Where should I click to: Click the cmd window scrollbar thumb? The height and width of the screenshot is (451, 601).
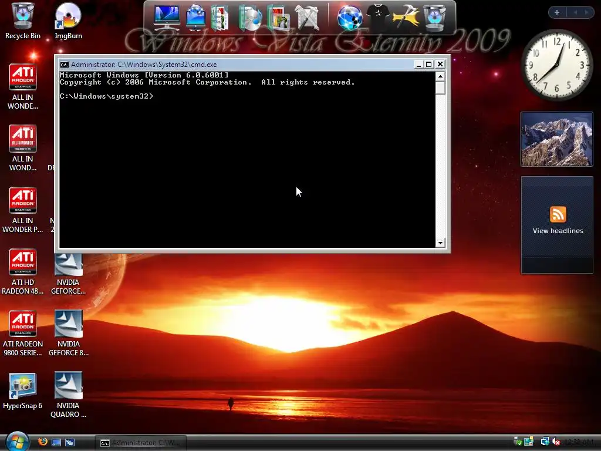pyautogui.click(x=440, y=88)
